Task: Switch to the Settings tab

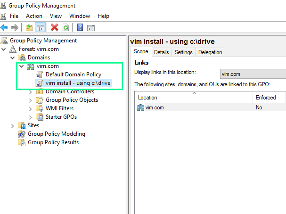Action: 183,52
